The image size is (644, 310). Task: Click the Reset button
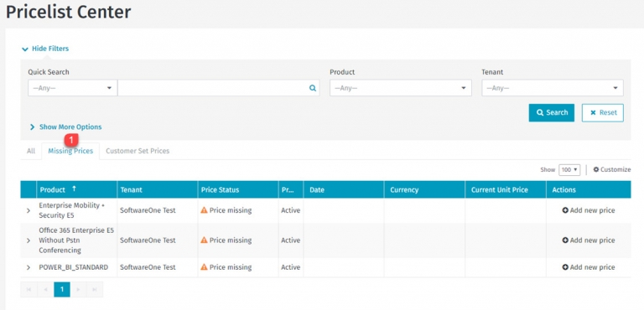point(603,112)
